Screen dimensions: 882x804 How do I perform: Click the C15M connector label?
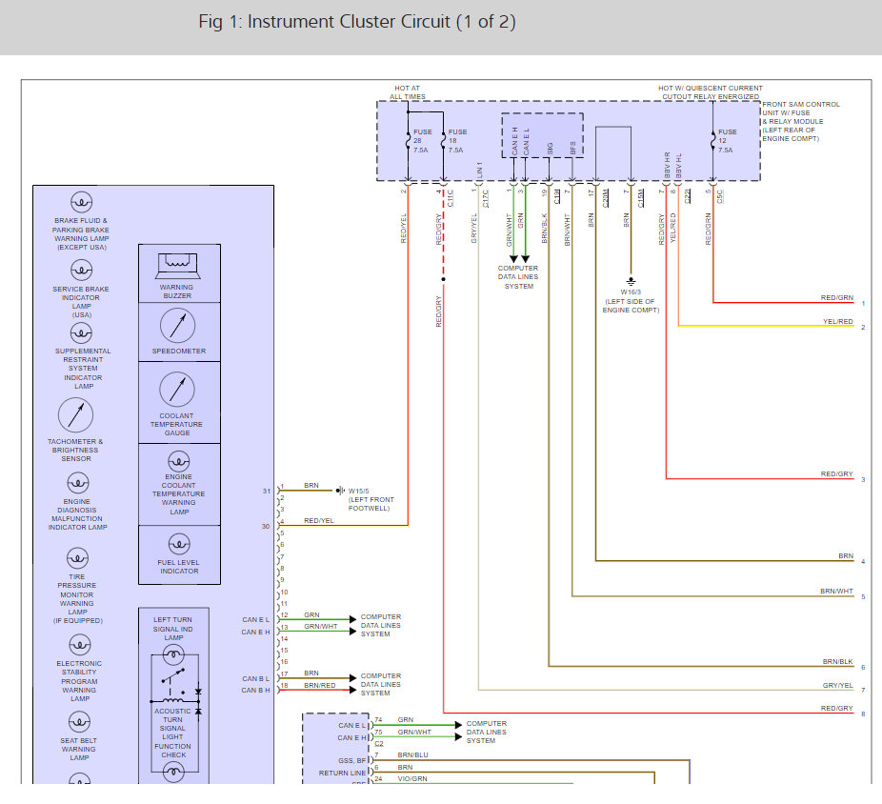pos(641,198)
